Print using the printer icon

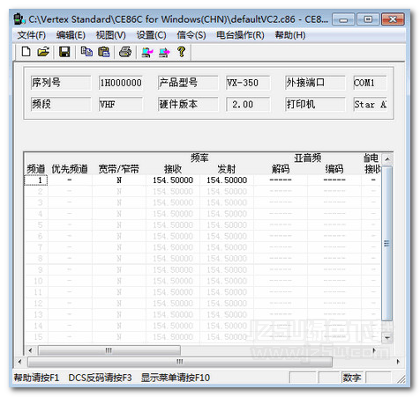coord(125,52)
